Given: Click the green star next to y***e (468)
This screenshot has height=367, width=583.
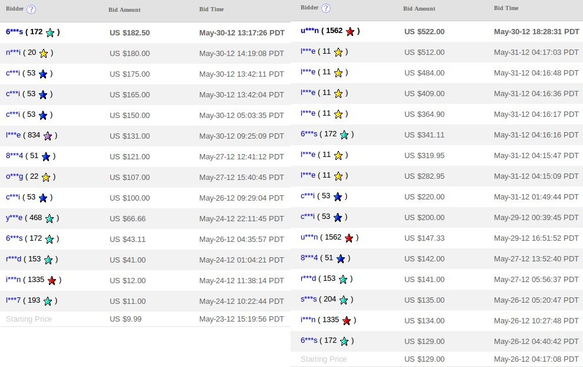Looking at the screenshot, I should (50, 218).
